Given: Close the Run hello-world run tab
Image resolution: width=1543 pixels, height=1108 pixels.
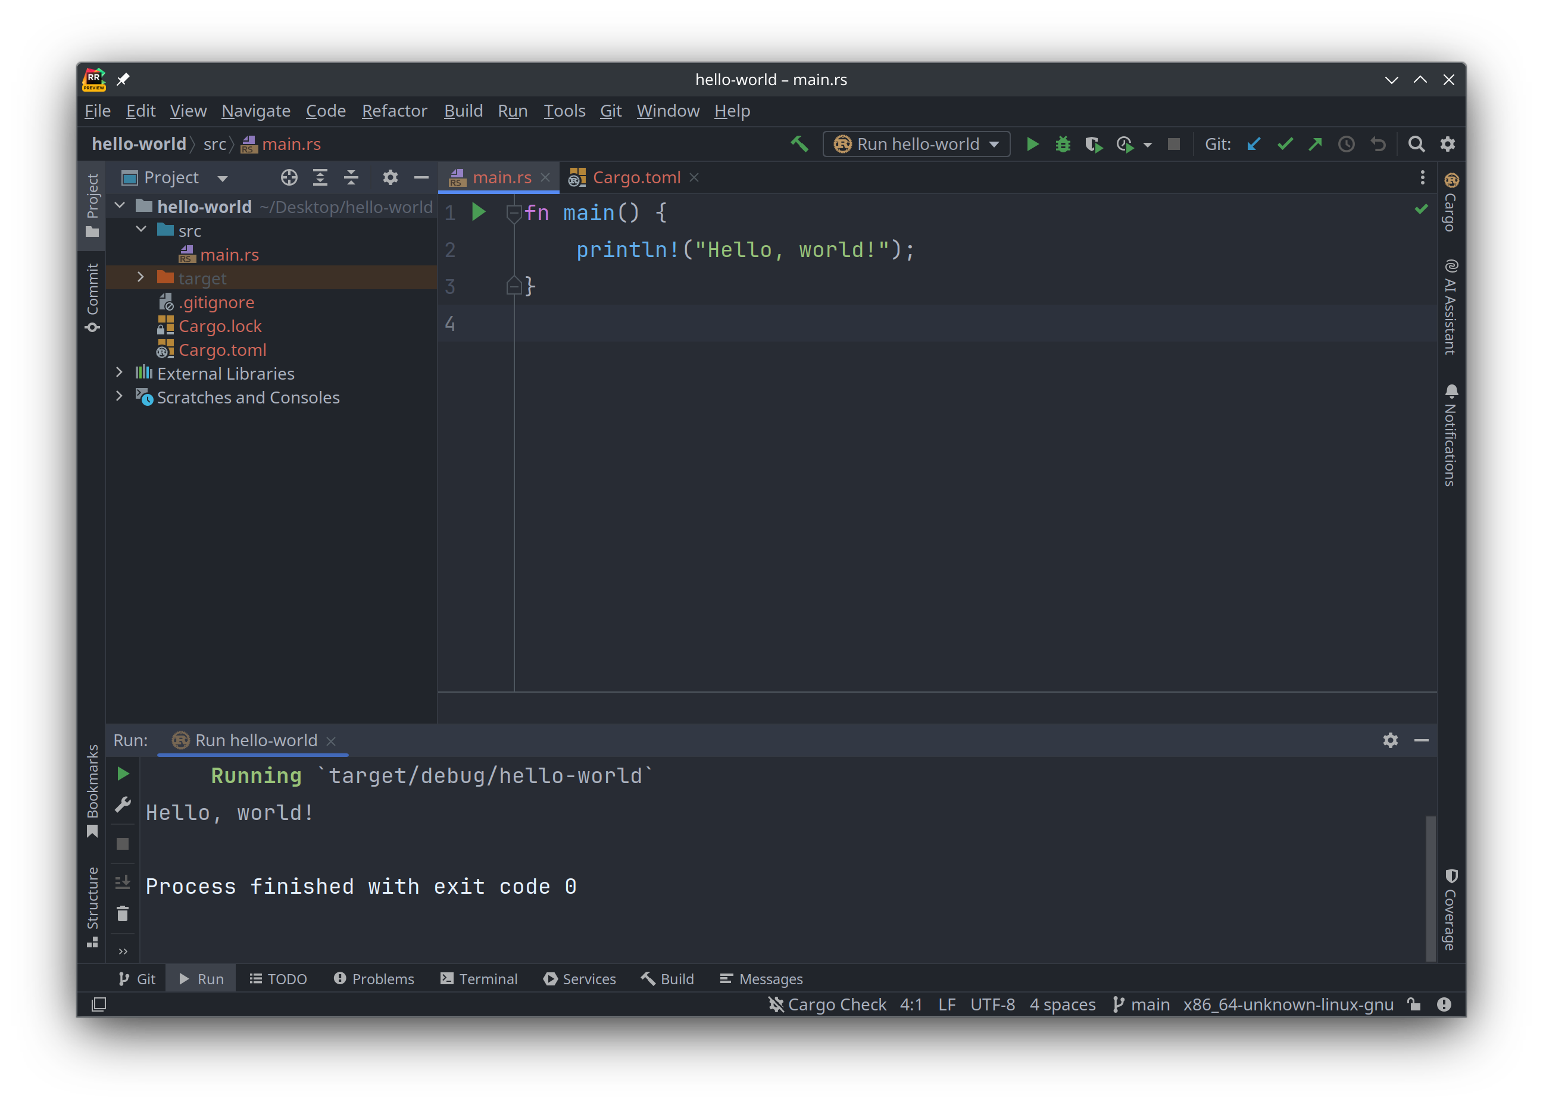Looking at the screenshot, I should [x=332, y=741].
